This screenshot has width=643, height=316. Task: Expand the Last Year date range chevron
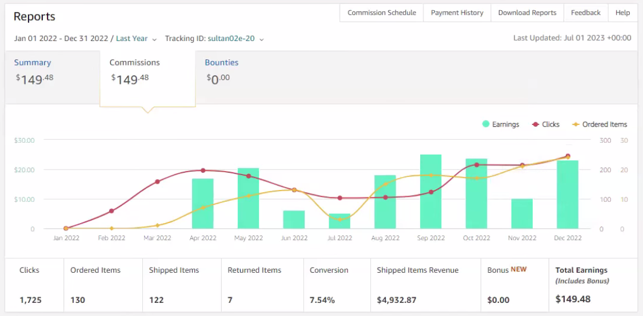[154, 39]
